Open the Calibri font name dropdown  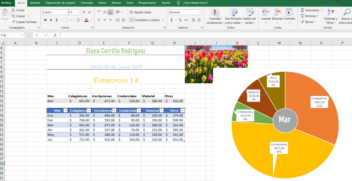click(x=67, y=12)
